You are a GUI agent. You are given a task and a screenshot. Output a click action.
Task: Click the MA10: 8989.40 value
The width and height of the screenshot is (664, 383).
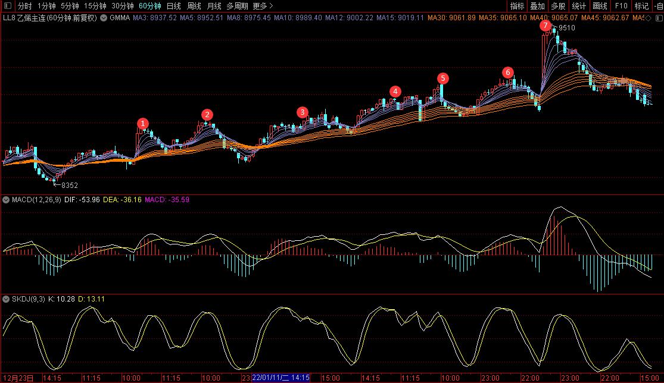(298, 18)
